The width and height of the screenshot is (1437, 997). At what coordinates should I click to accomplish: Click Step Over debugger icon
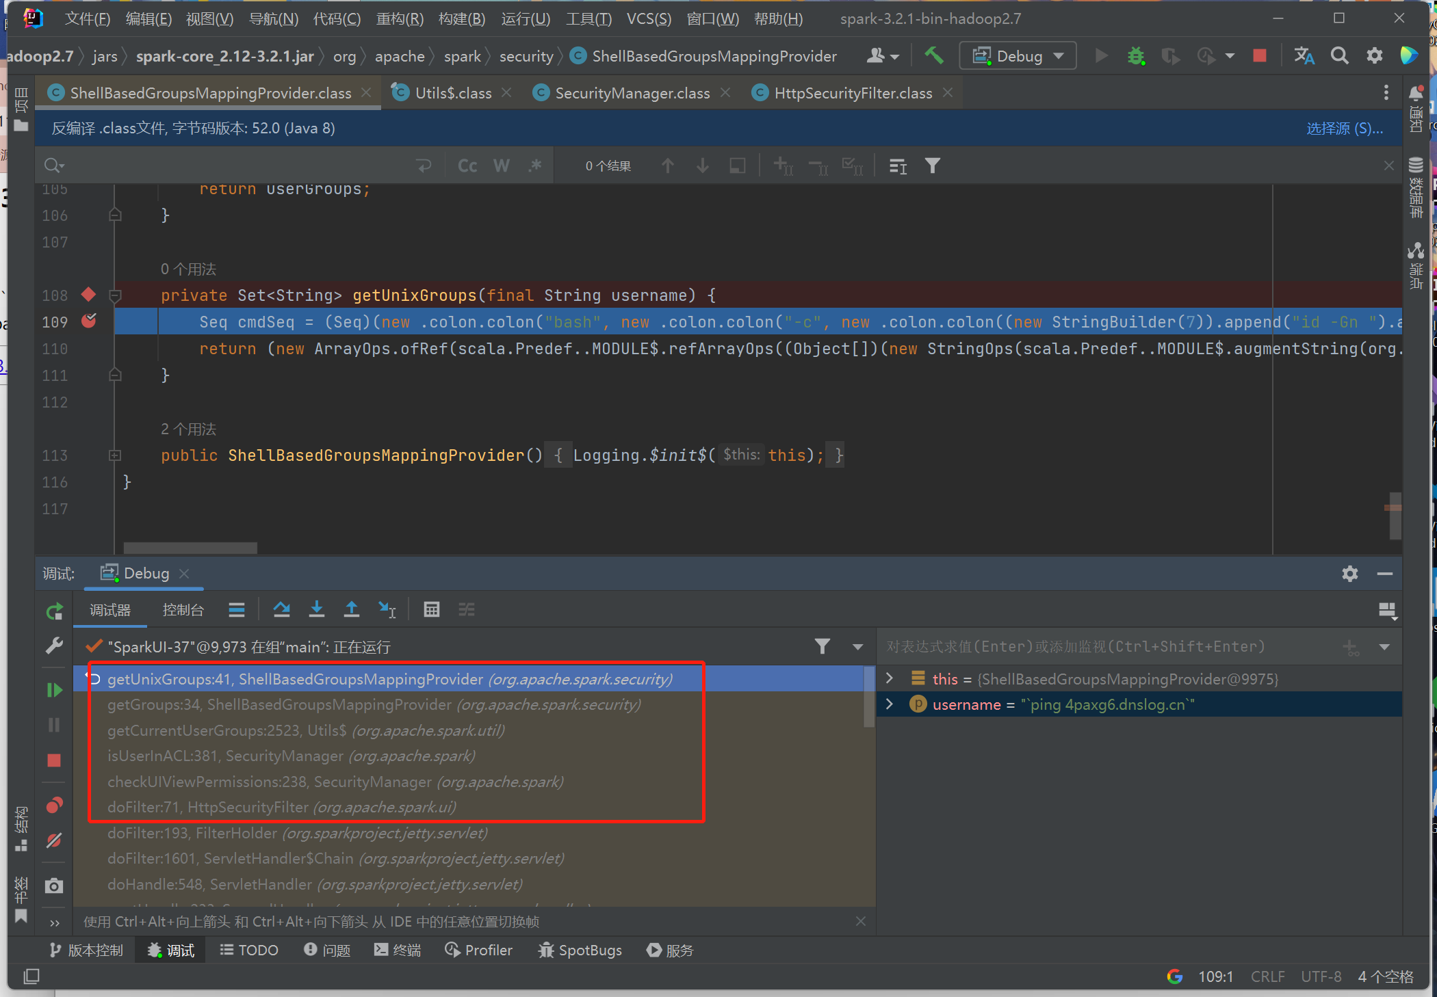coord(281,609)
